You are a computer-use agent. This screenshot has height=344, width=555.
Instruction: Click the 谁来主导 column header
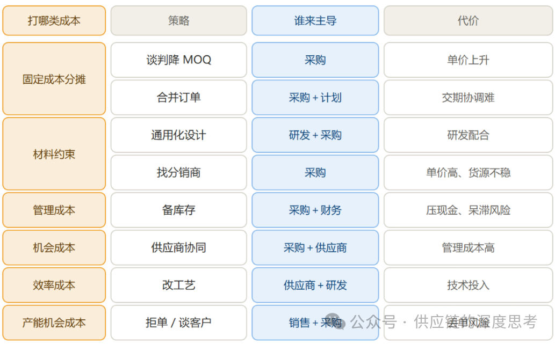pos(315,20)
